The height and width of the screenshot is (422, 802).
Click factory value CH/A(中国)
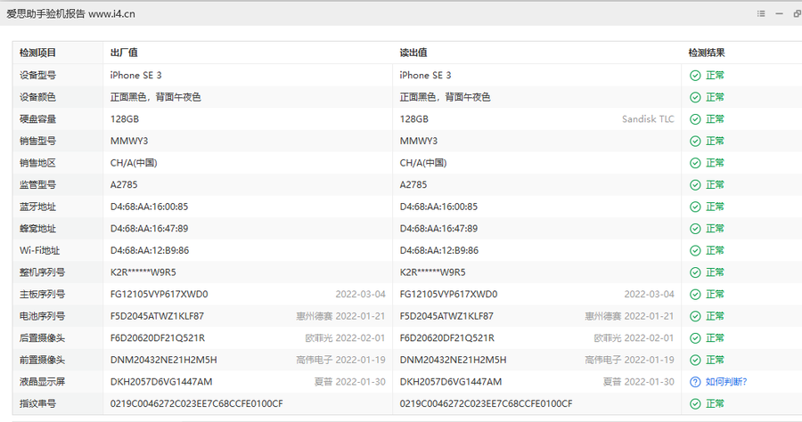(x=134, y=163)
